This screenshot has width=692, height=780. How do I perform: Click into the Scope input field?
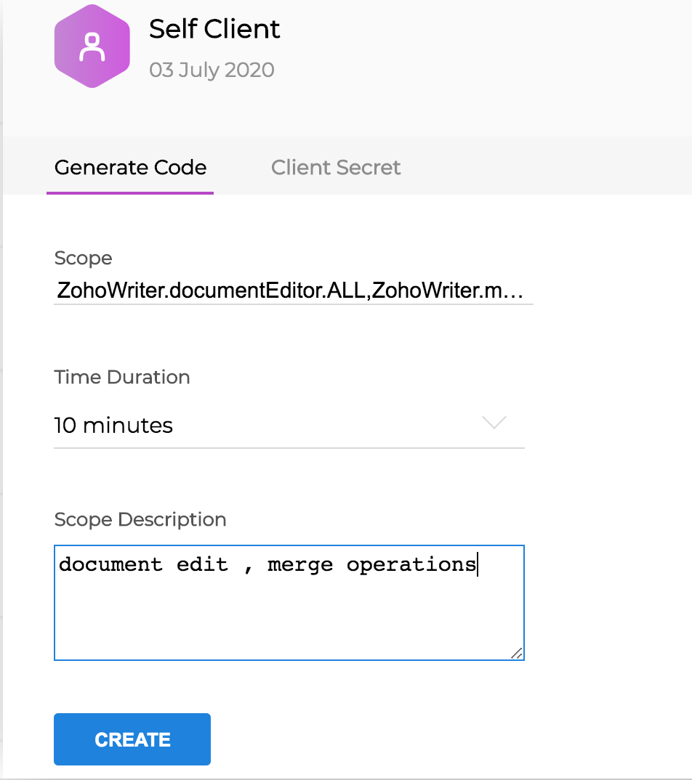[291, 292]
